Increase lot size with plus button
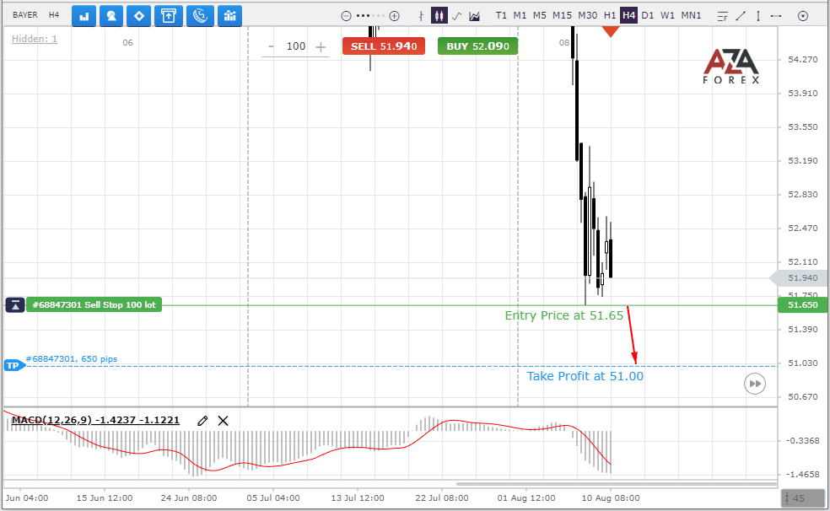 pyautogui.click(x=321, y=47)
